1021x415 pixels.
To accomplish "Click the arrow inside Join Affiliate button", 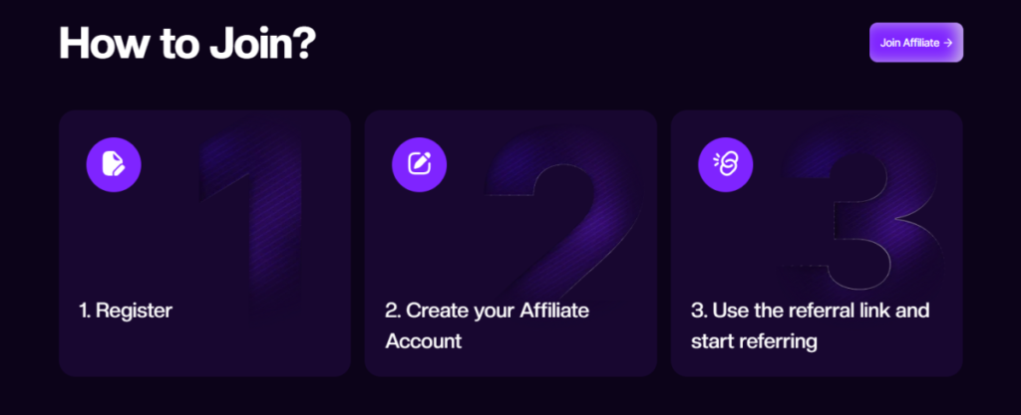I will 948,43.
